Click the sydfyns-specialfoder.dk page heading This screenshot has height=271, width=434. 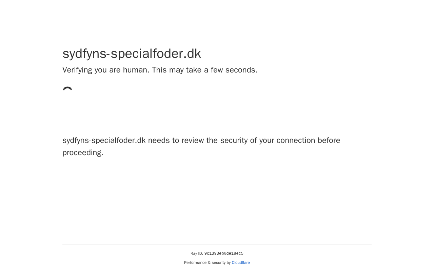pyautogui.click(x=132, y=54)
